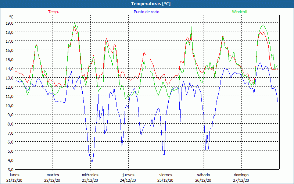The width and height of the screenshot is (294, 184).
Task: Click the 3,0 y-axis value
Action: [11, 170]
